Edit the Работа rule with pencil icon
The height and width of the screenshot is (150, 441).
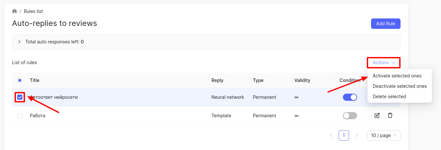(x=377, y=116)
